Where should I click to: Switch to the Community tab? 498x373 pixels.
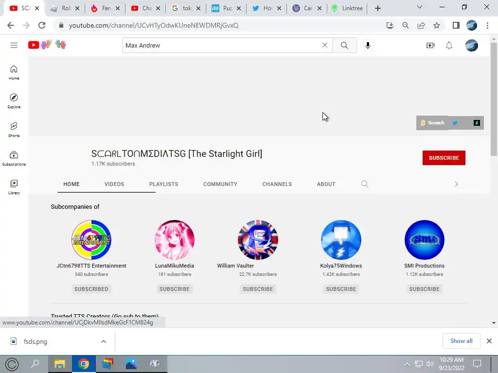point(220,184)
